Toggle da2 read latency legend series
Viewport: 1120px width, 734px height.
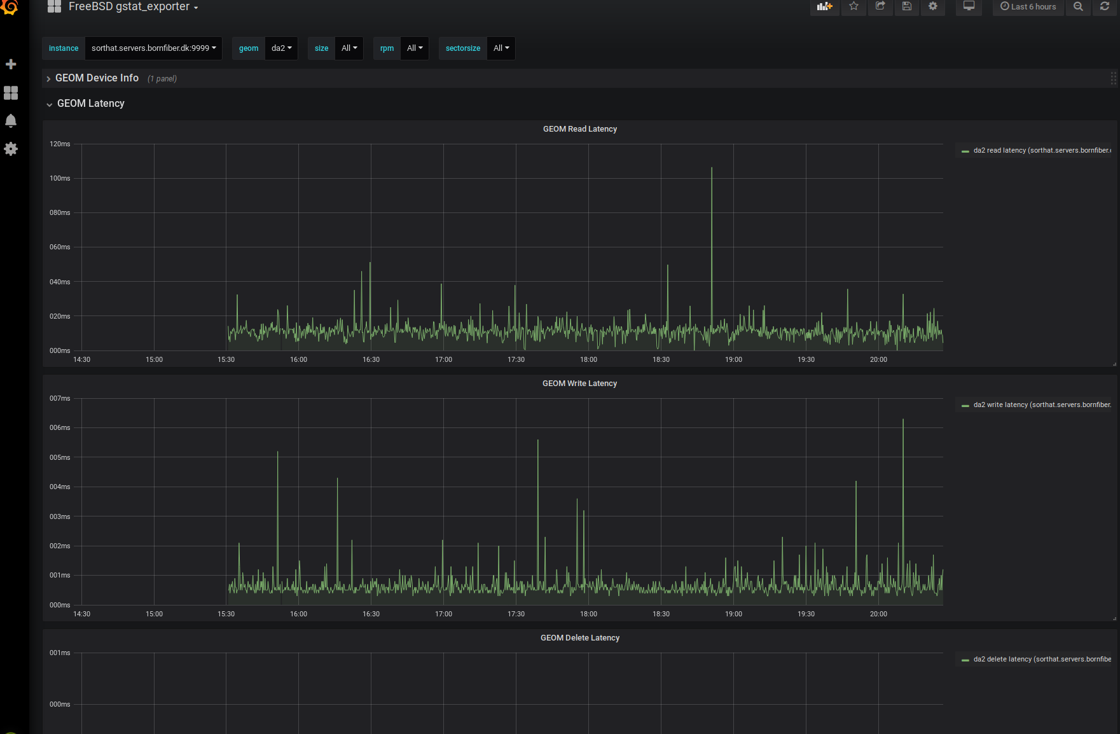click(x=1041, y=151)
